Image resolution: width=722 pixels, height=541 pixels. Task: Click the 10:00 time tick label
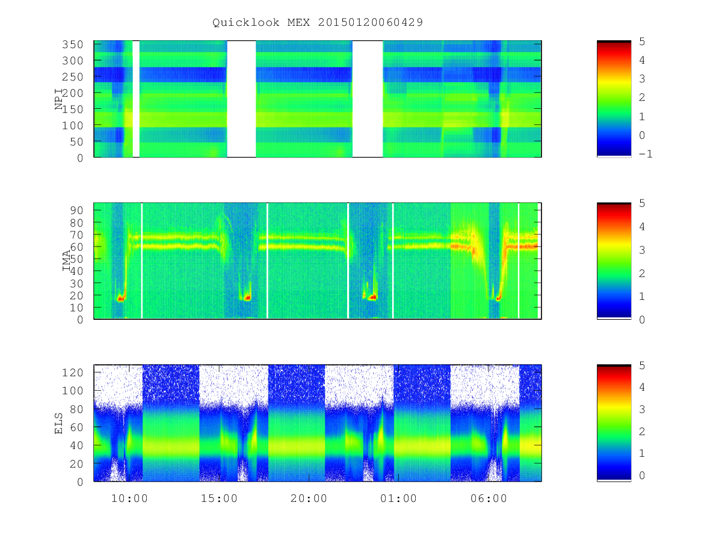coord(129,498)
